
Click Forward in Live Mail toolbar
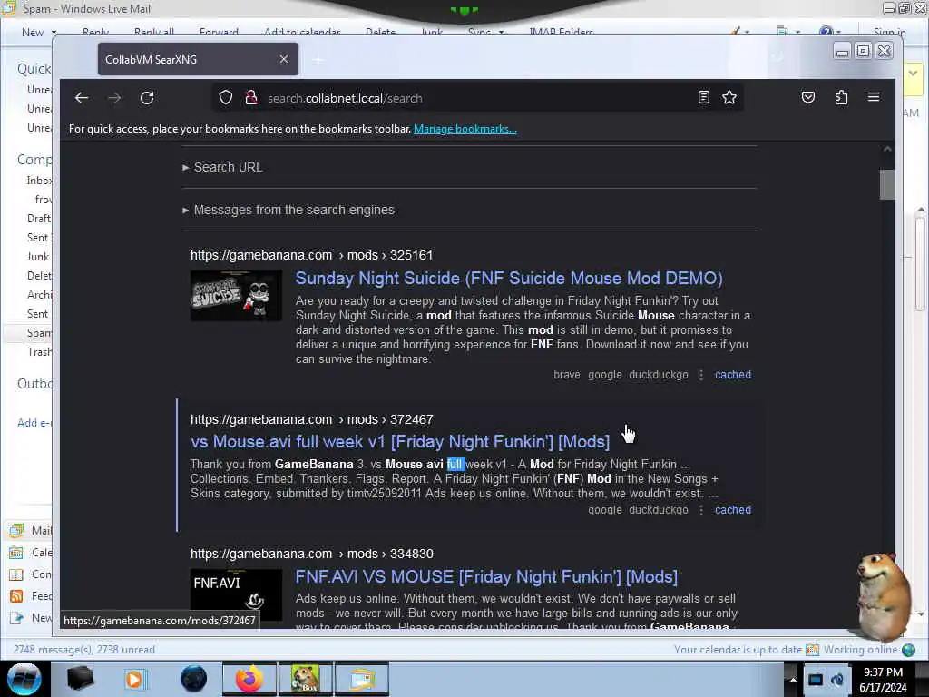tap(219, 32)
